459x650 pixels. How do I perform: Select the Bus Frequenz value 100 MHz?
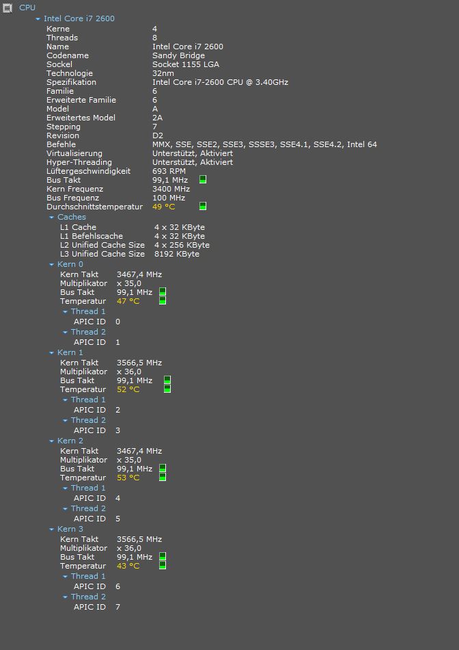pyautogui.click(x=169, y=198)
